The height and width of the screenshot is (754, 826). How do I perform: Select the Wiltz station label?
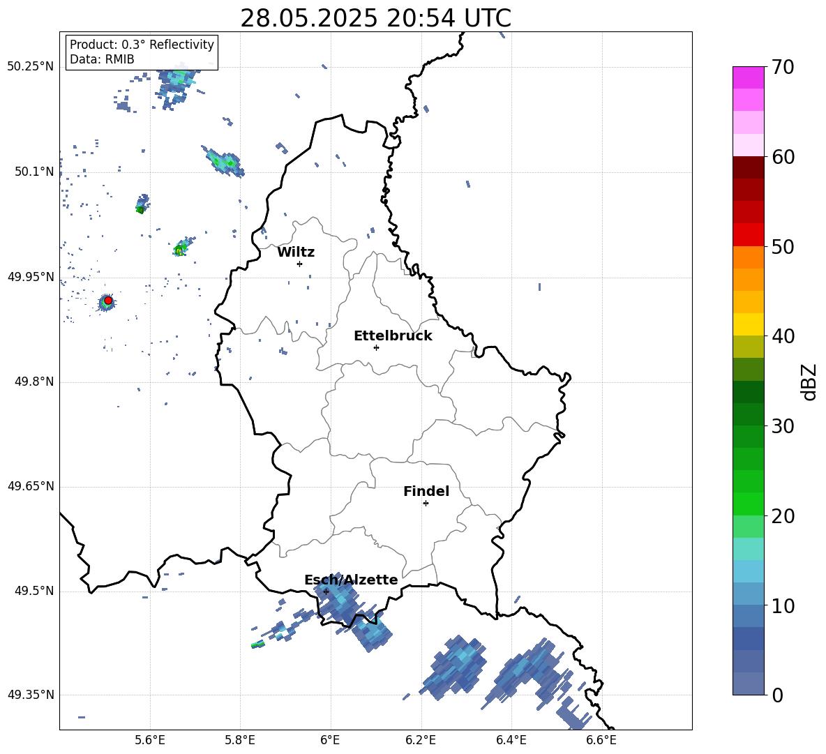pos(296,252)
